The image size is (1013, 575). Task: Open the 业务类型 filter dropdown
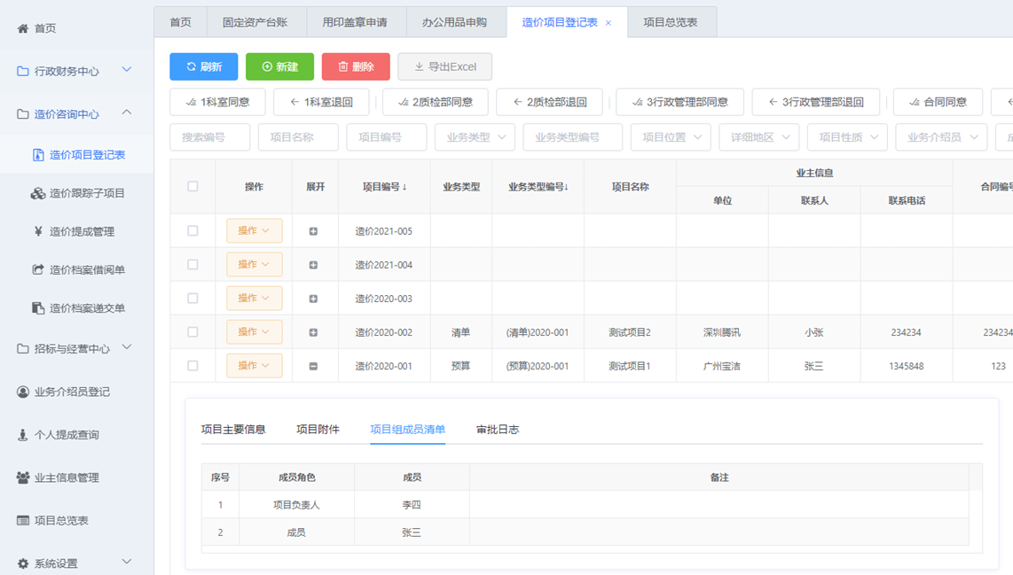475,136
